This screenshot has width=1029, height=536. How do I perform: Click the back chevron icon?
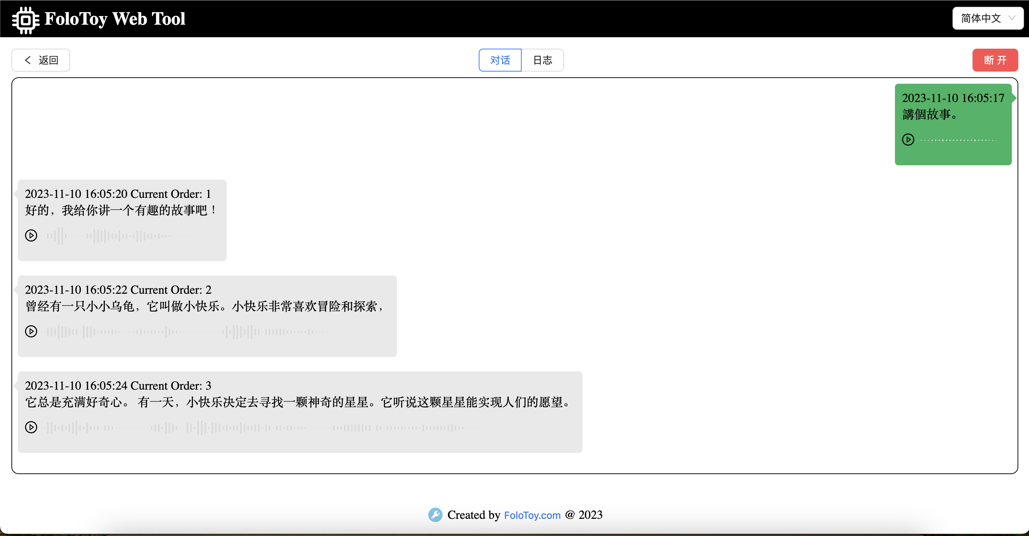click(28, 59)
